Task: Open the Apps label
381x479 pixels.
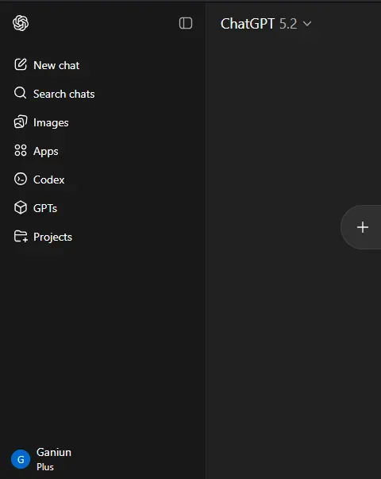Action: click(45, 152)
